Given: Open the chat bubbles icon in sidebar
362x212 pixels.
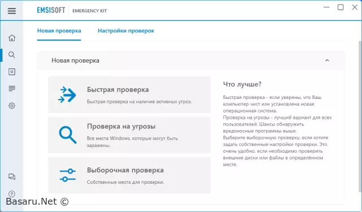Looking at the screenshot, I should 12,177.
